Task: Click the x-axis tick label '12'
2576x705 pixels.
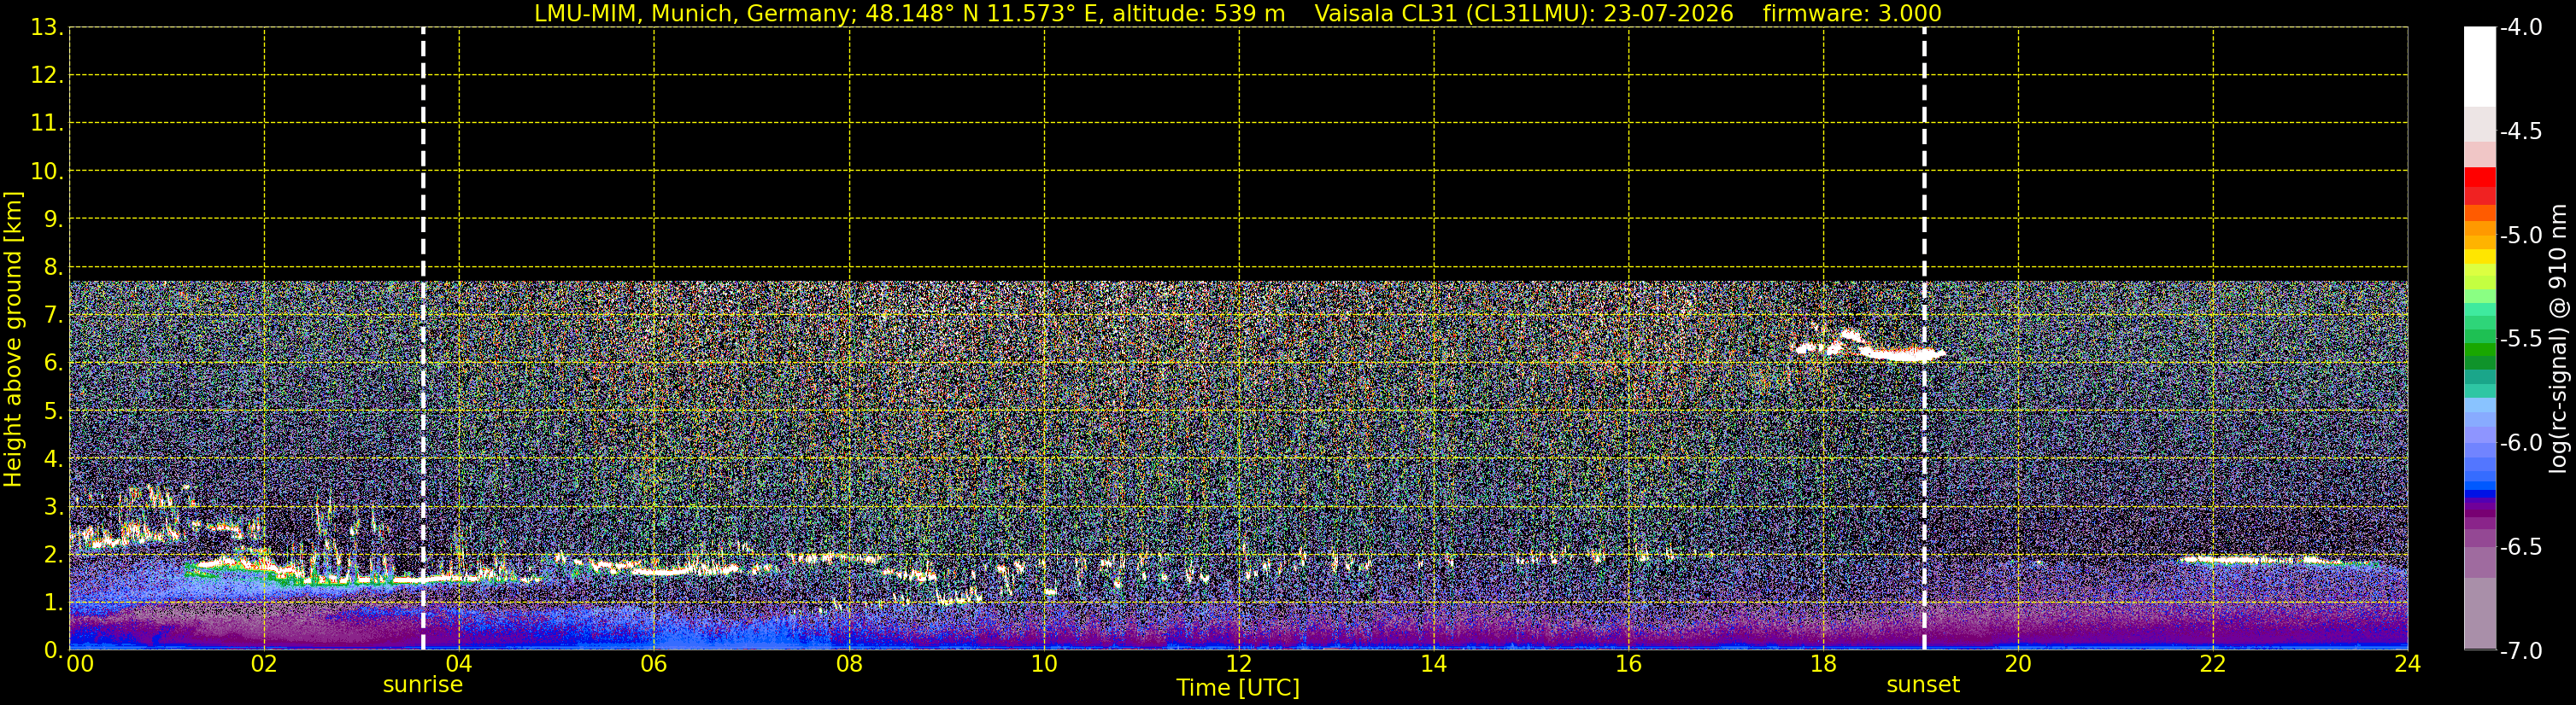Action: (1239, 665)
